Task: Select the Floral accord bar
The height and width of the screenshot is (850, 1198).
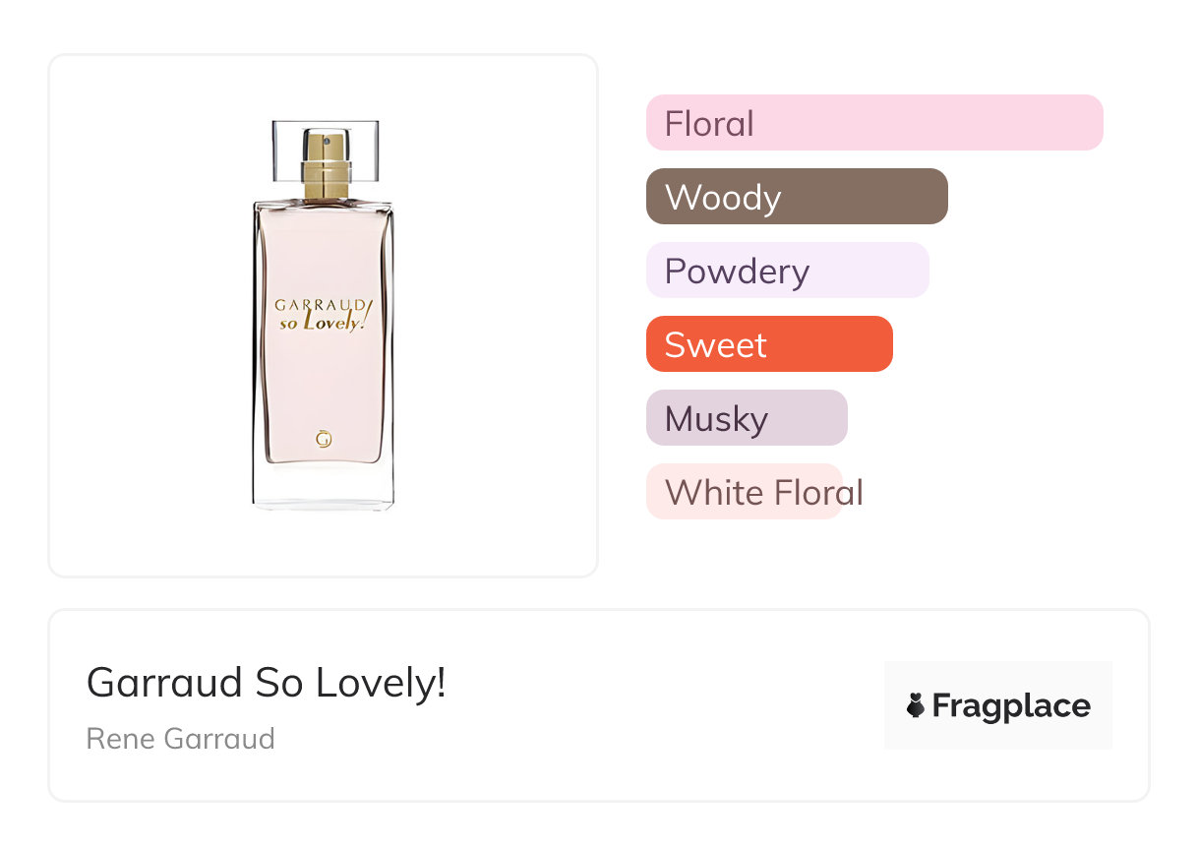Action: pos(874,123)
